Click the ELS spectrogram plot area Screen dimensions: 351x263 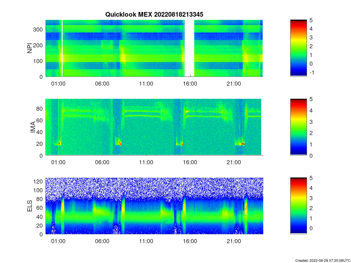[154, 206]
